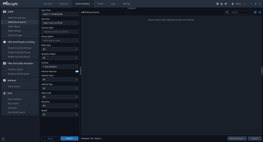Open the Analytics Mode dropdown
The image size is (263, 142).
coord(60,58)
